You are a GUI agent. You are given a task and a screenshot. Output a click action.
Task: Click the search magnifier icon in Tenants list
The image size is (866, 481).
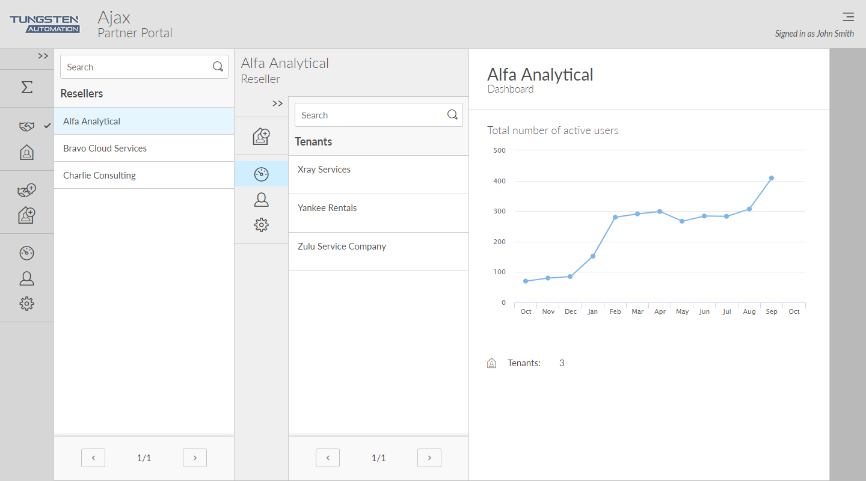(x=452, y=115)
